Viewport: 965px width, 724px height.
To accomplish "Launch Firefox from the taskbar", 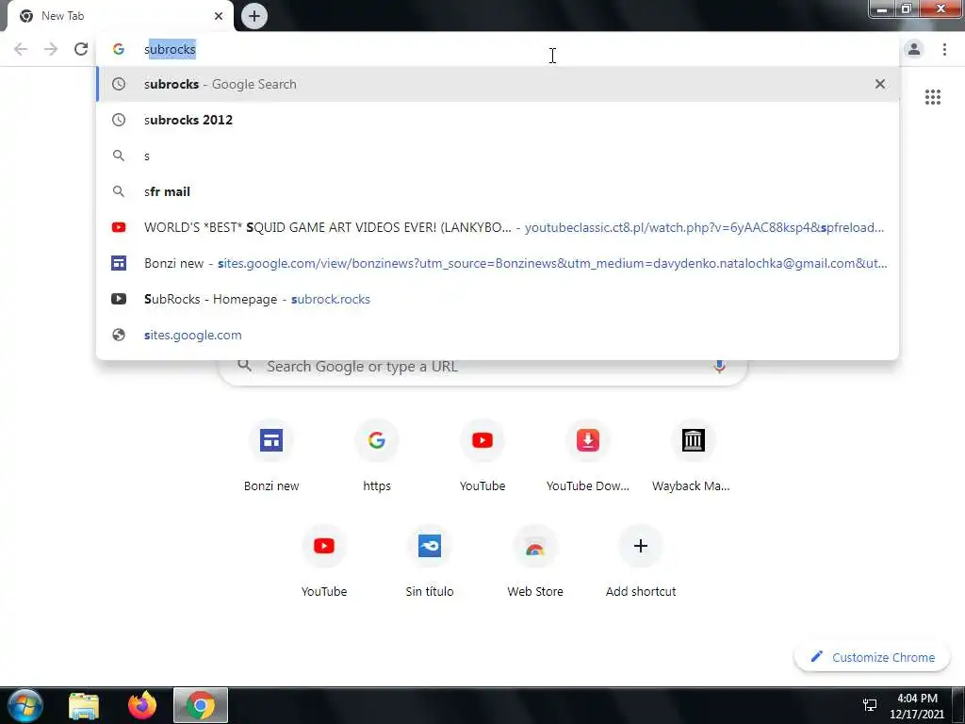I will (142, 705).
